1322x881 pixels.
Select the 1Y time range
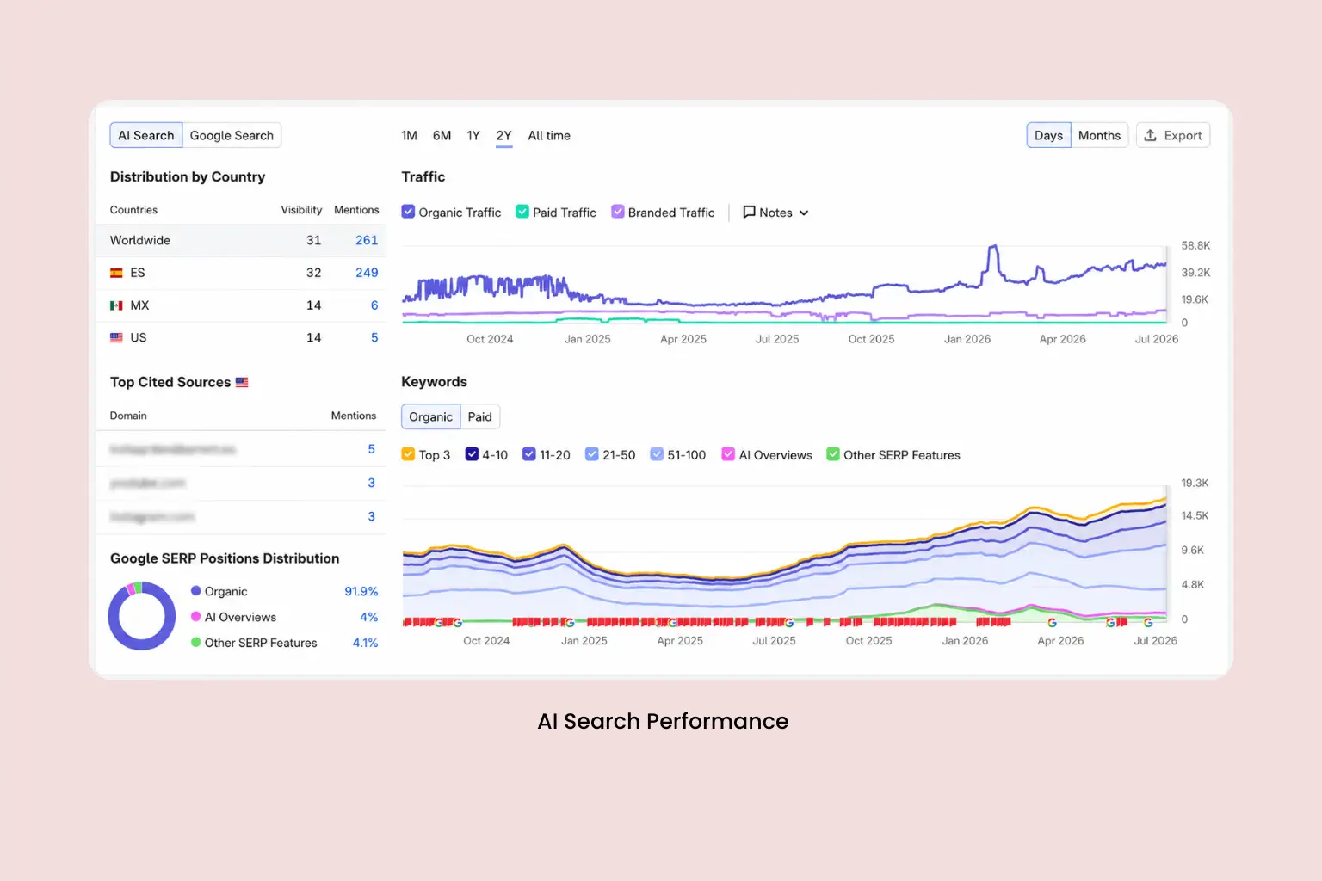click(x=473, y=135)
